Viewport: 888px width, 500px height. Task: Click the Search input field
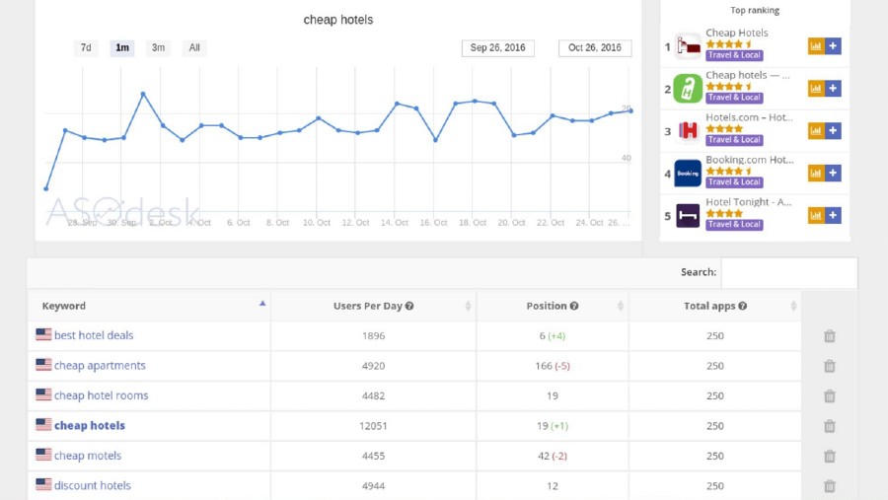click(x=788, y=272)
